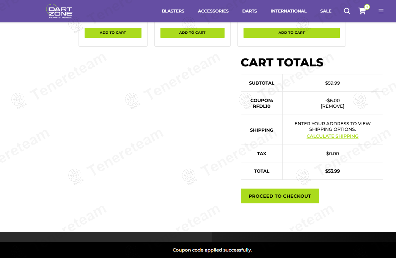
Task: Select Darts in the navigation bar
Action: [x=250, y=11]
